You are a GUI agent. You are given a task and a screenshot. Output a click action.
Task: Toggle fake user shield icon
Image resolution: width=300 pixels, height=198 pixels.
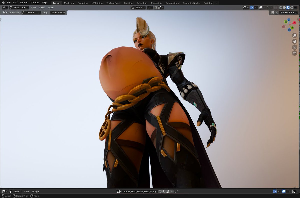click(160, 191)
